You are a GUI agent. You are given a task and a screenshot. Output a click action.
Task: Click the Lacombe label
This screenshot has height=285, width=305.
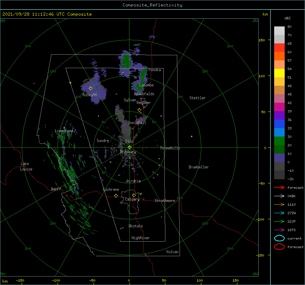tap(146, 85)
